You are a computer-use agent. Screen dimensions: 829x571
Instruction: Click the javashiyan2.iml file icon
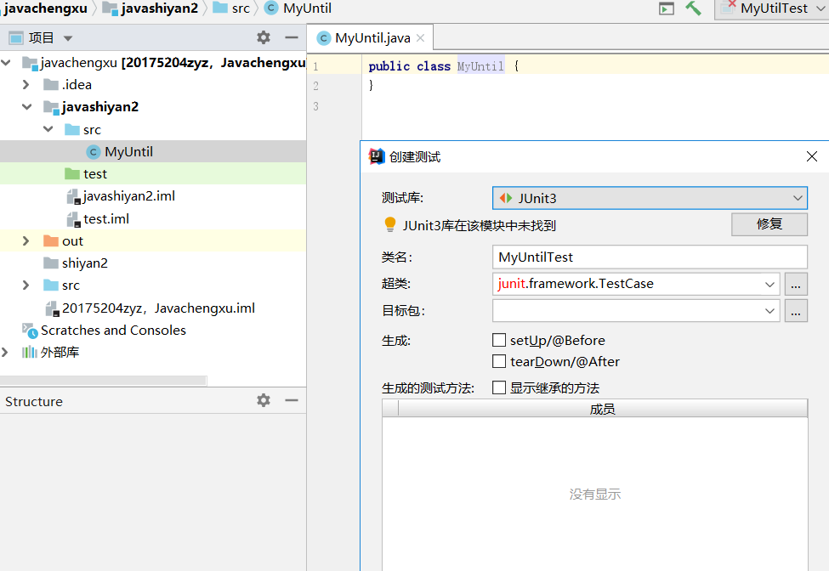(73, 196)
